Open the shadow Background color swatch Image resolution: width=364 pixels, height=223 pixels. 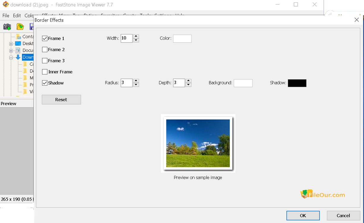(243, 83)
